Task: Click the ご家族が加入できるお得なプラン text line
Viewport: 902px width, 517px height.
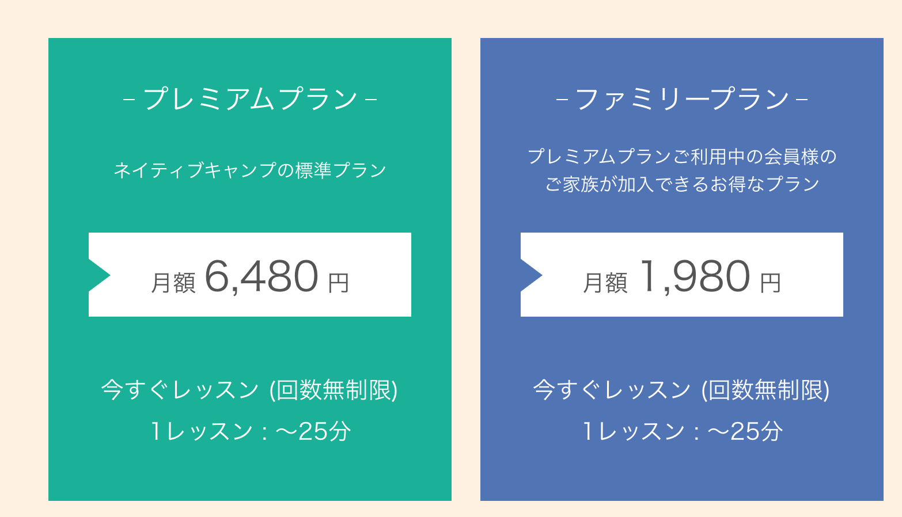Action: (682, 184)
